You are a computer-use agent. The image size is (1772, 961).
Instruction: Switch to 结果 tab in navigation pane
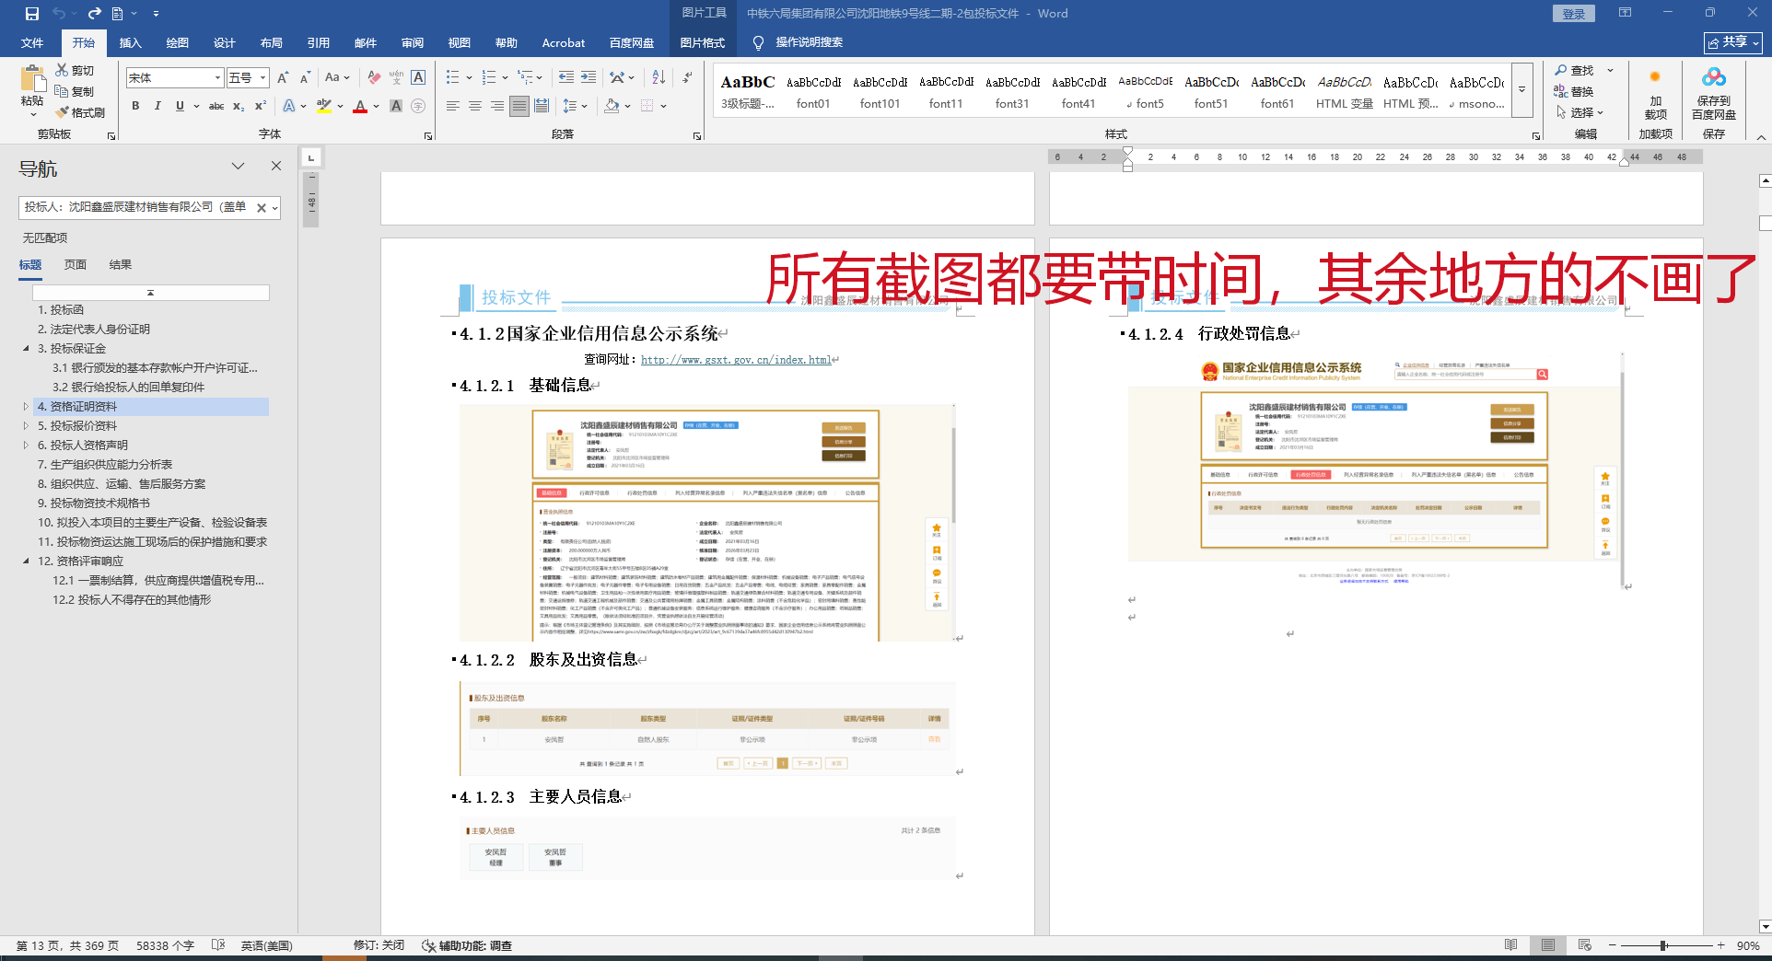[121, 265]
